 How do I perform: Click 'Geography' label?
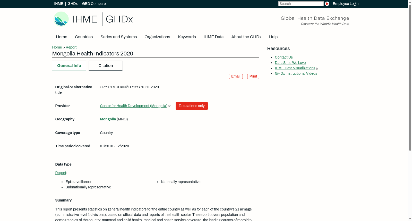pyautogui.click(x=65, y=119)
